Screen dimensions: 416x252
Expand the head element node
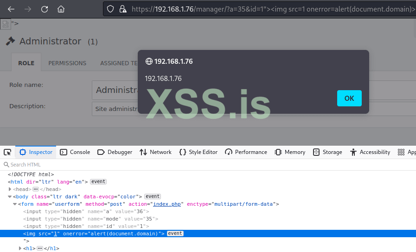pos(10,189)
